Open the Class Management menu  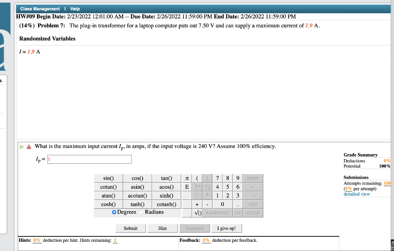point(40,8)
